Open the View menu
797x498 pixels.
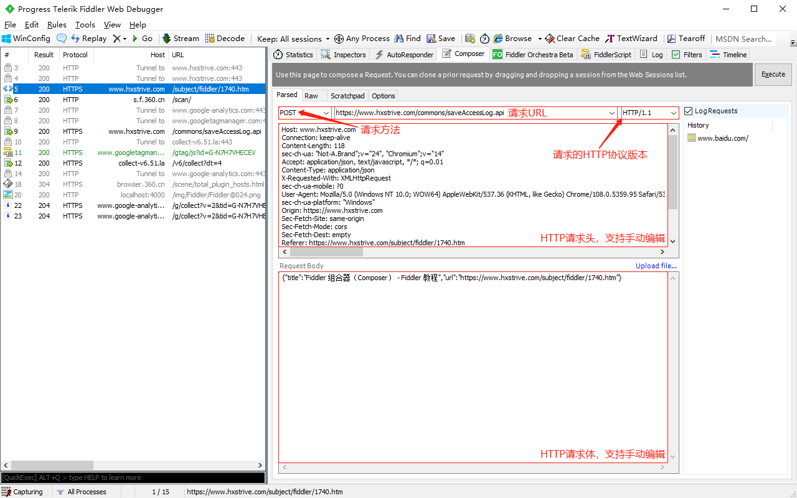pyautogui.click(x=112, y=25)
